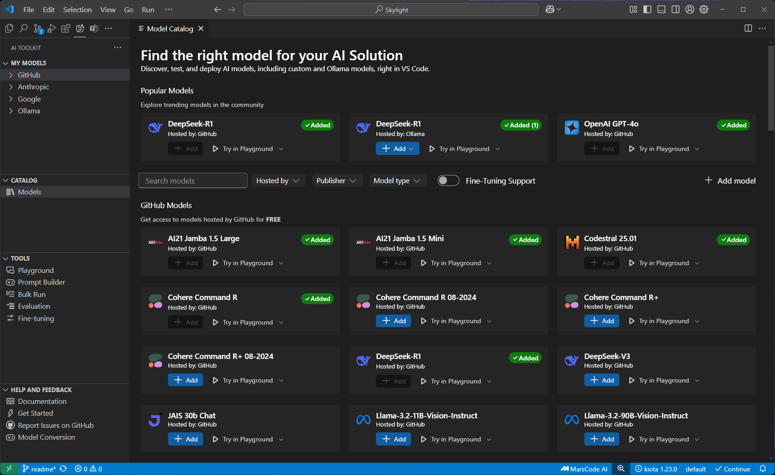Toggle Secondary Side Bar visibility
The height and width of the screenshot is (475, 775).
point(676,10)
